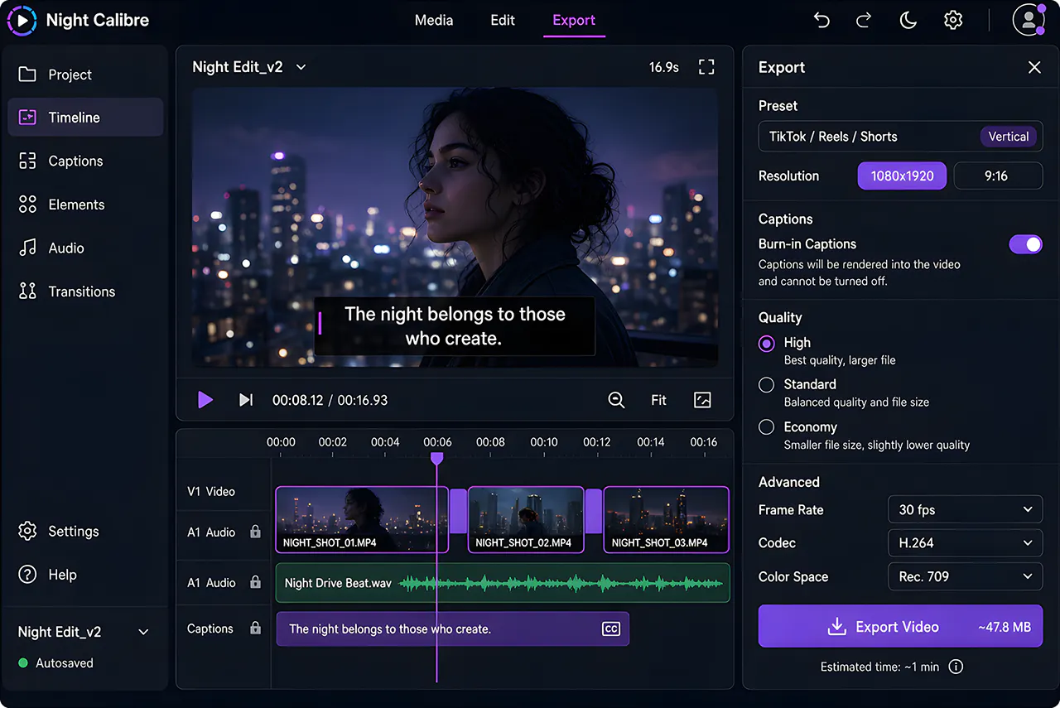The image size is (1060, 708).
Task: Select the 1080x1920 resolution option
Action: point(902,176)
